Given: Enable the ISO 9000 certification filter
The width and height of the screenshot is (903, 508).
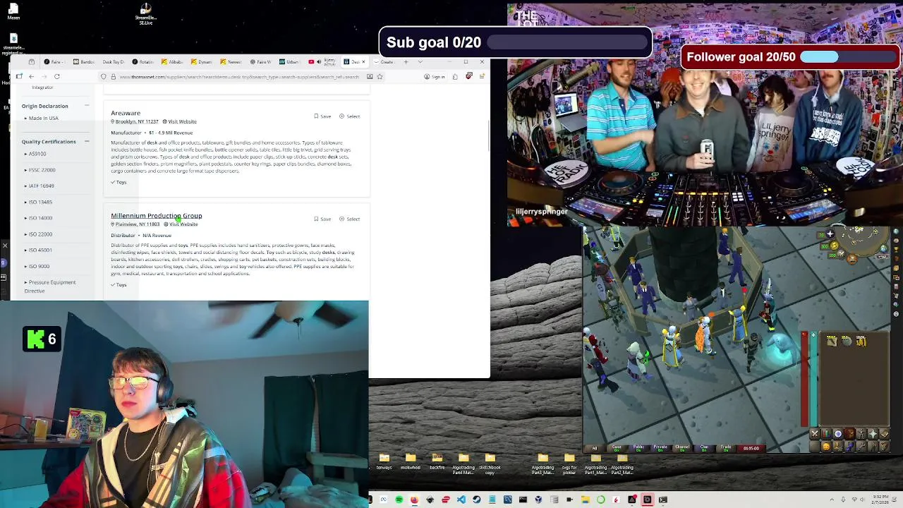Looking at the screenshot, I should 39,266.
